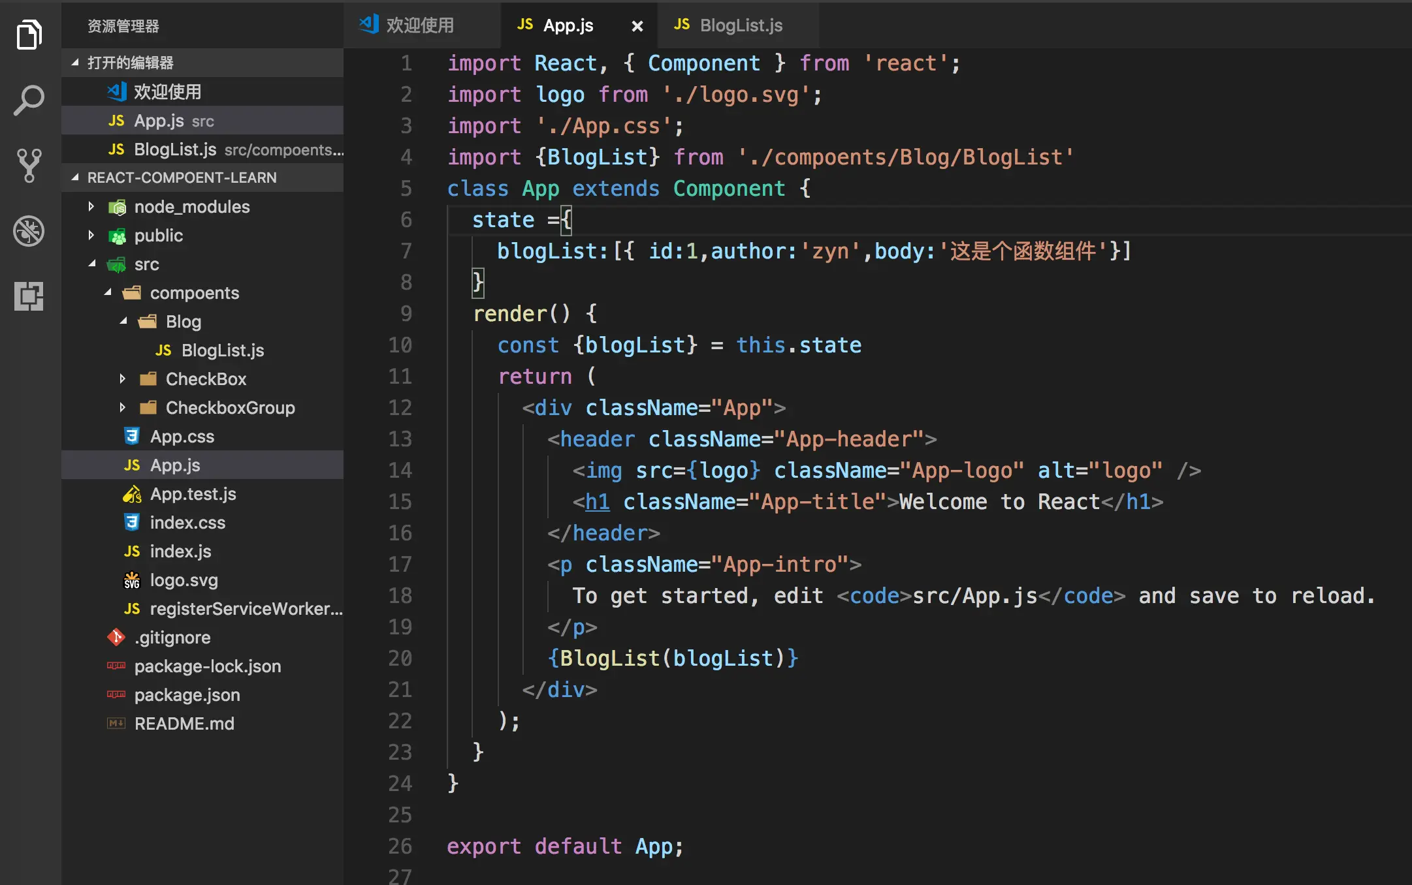
Task: Switch to the 欢迎使用 welcome tab
Action: (419, 25)
